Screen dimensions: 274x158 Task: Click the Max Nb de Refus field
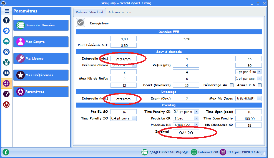124,78
